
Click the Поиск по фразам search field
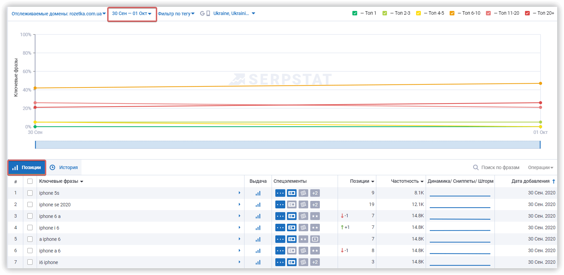500,167
